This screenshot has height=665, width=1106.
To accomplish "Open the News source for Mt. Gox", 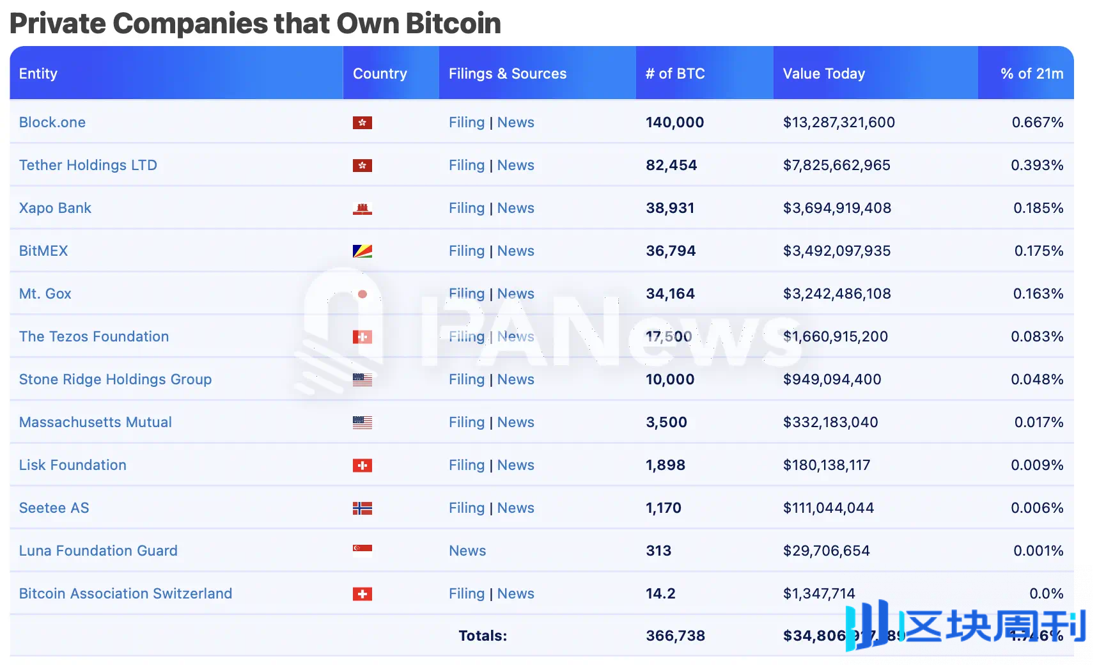I will tap(516, 293).
